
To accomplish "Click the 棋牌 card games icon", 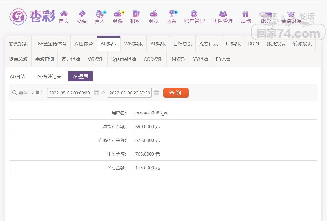I will click(136, 14).
